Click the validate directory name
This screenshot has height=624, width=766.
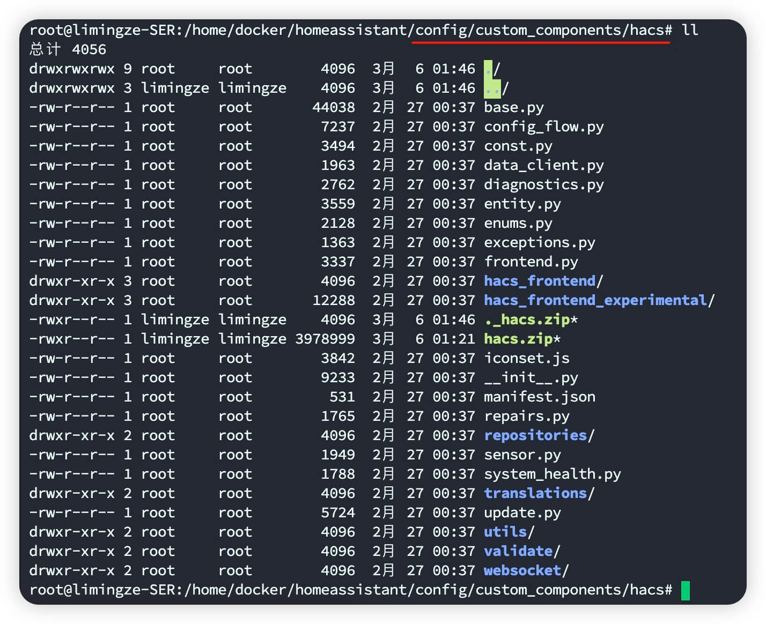tap(518, 552)
